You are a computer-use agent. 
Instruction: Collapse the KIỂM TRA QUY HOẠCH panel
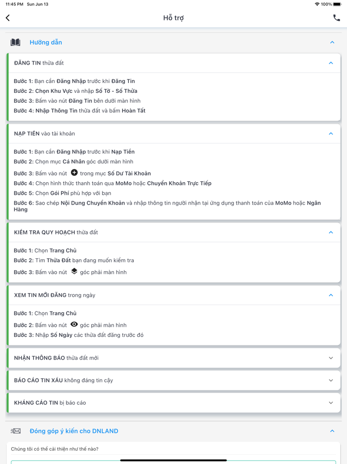331,232
